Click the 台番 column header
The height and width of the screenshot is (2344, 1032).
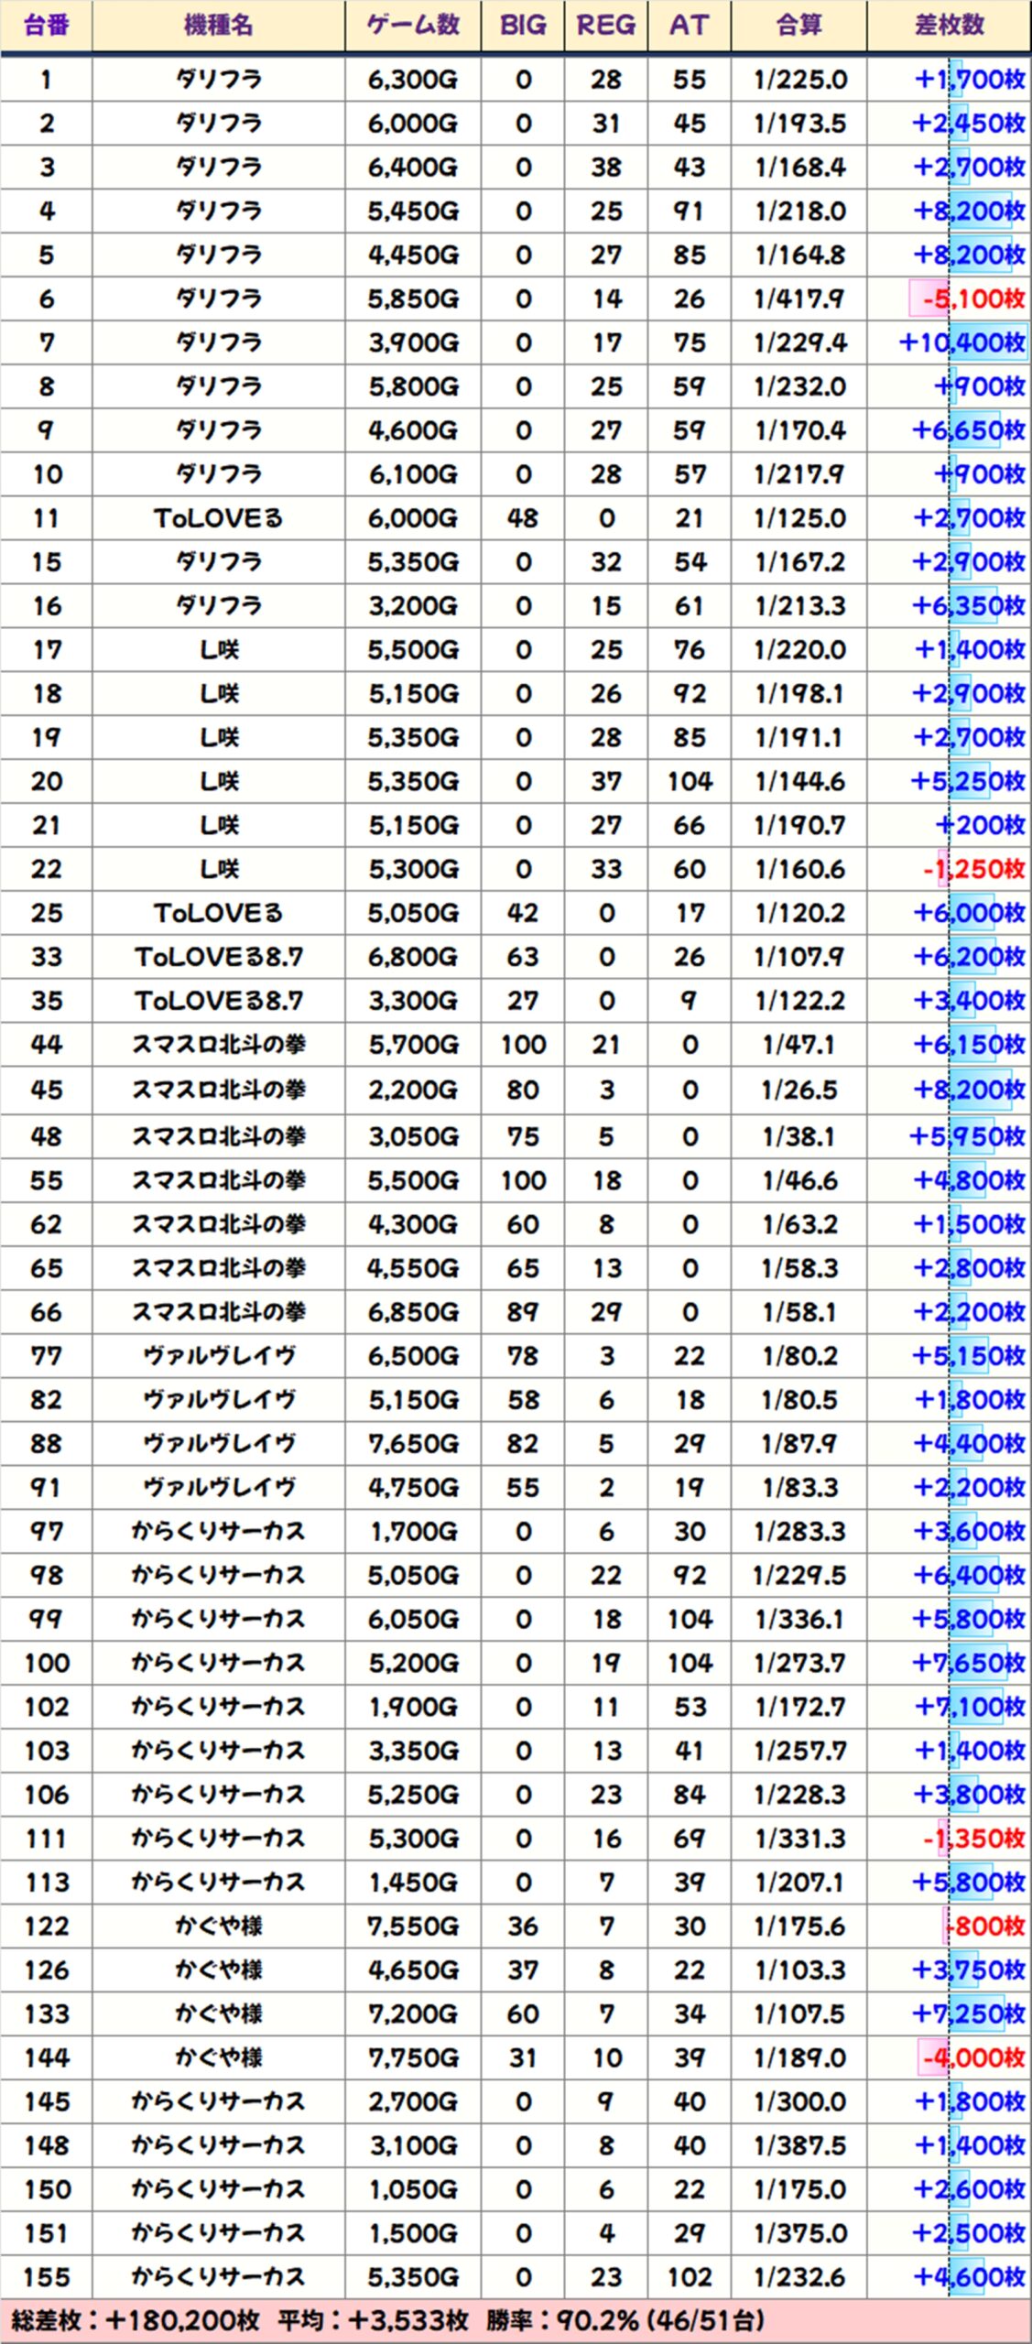click(46, 26)
